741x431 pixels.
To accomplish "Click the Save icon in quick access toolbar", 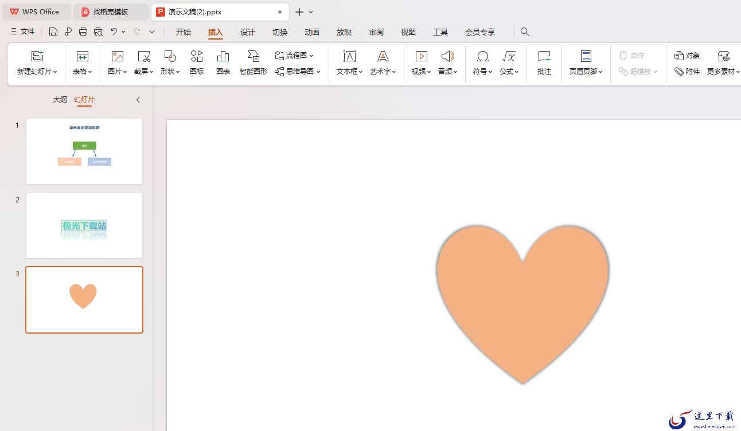I will [x=53, y=32].
